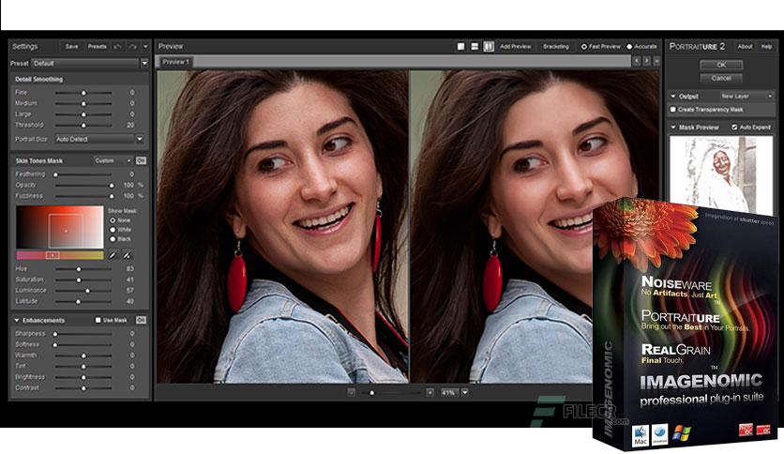This screenshot has height=454, width=784.
Task: Select vertical split preview layout icon
Action: pos(489,46)
